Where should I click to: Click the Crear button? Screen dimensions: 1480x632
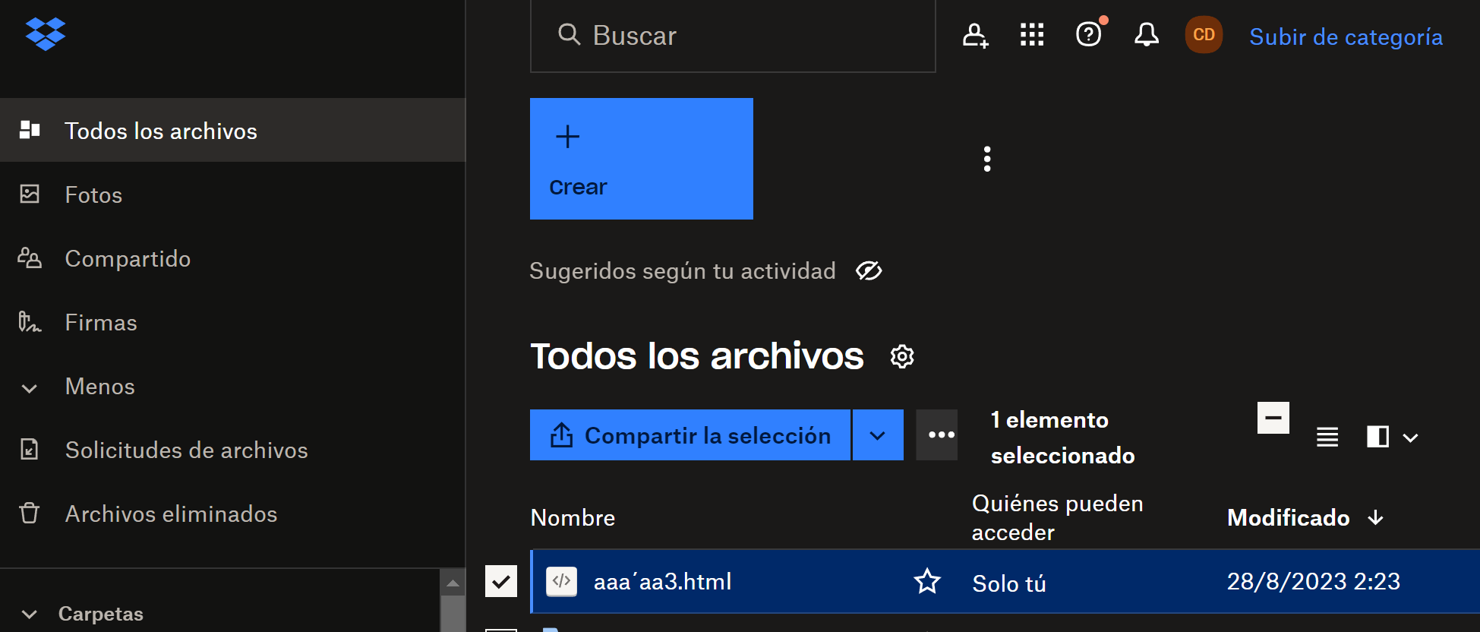pyautogui.click(x=641, y=159)
